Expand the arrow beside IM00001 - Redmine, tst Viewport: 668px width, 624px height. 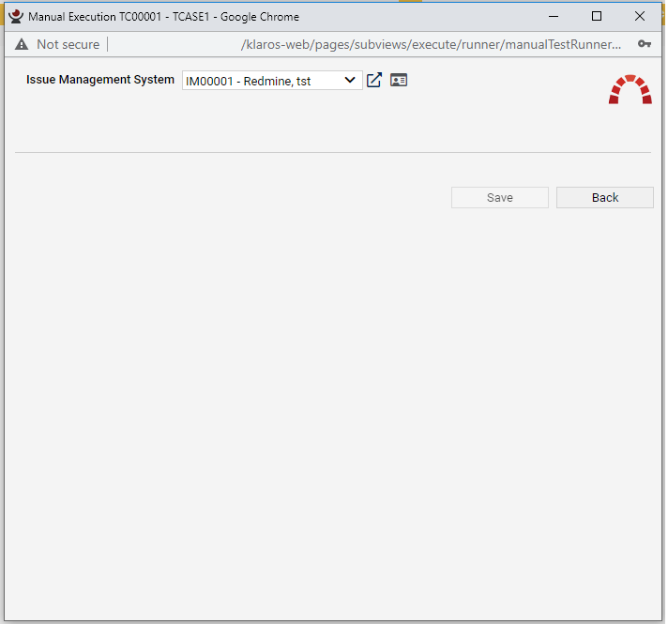[x=350, y=81]
